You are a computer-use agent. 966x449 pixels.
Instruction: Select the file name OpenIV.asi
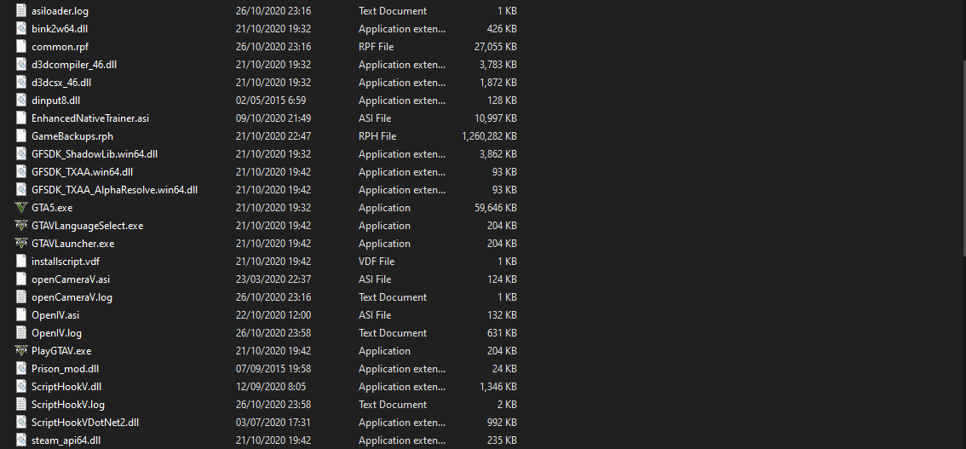click(x=55, y=314)
